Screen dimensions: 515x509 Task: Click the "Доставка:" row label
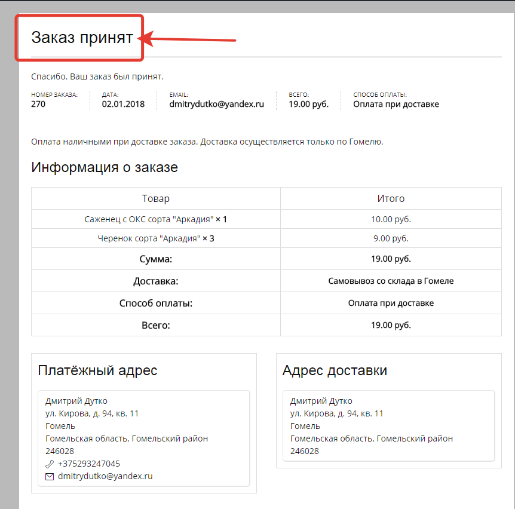(x=156, y=281)
